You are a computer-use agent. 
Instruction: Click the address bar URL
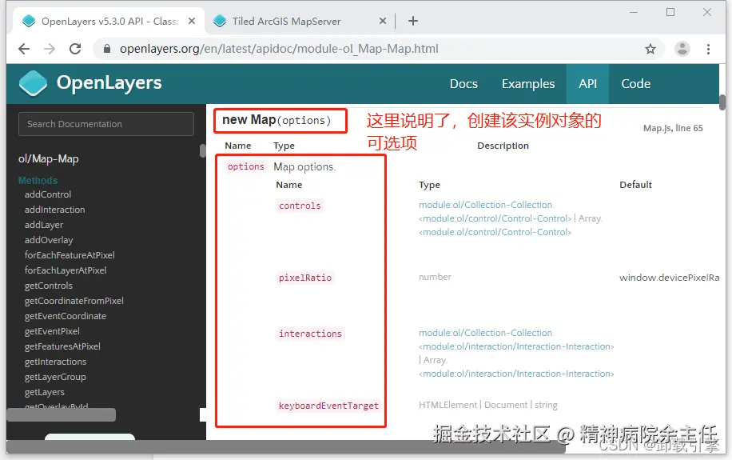point(279,49)
